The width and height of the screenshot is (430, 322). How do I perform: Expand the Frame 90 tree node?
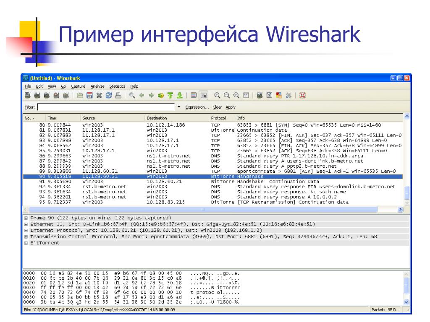tap(26, 218)
